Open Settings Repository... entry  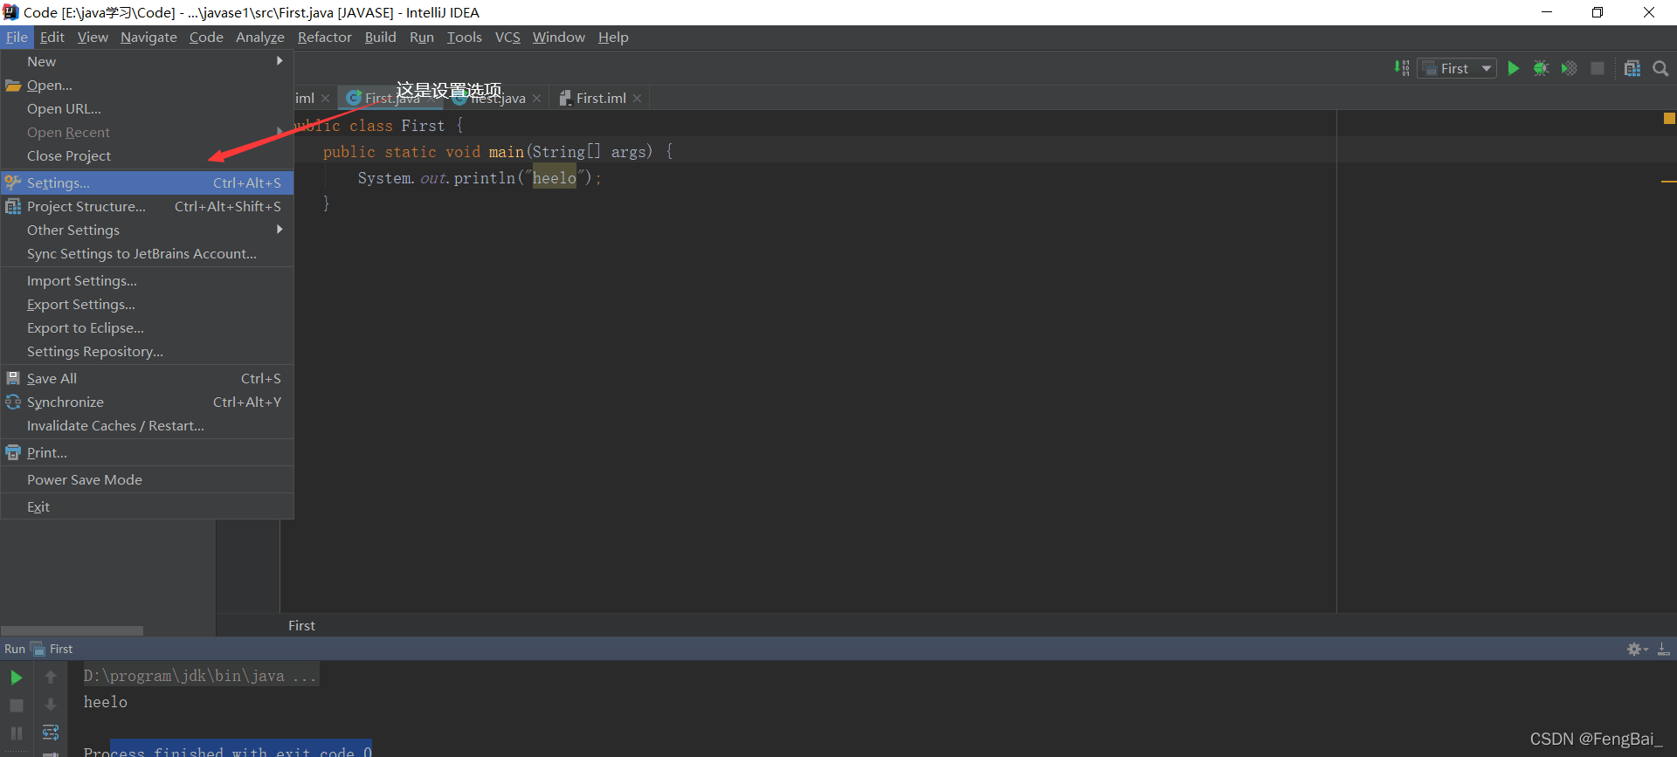(x=147, y=351)
